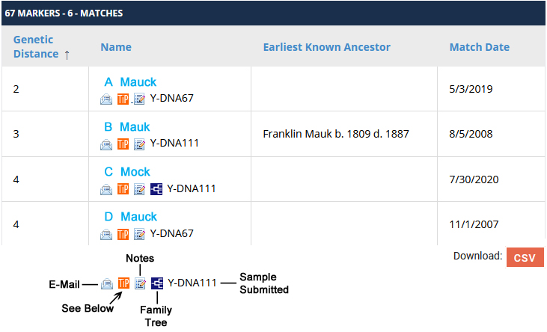Open e-mail icon for C Mock
Image resolution: width=547 pixels, height=332 pixels.
point(106,188)
